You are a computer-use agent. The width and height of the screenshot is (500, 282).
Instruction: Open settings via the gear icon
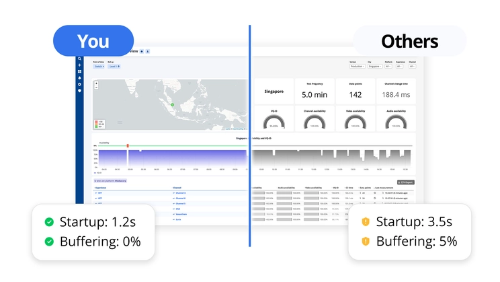pyautogui.click(x=79, y=84)
